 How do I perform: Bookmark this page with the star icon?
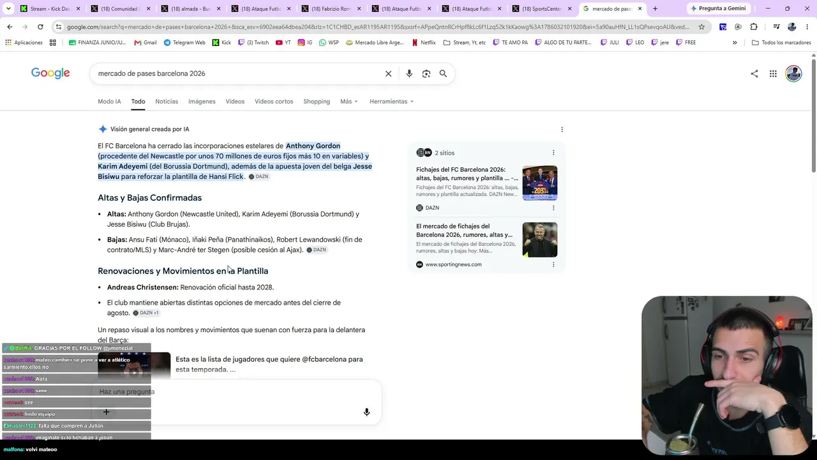701,27
